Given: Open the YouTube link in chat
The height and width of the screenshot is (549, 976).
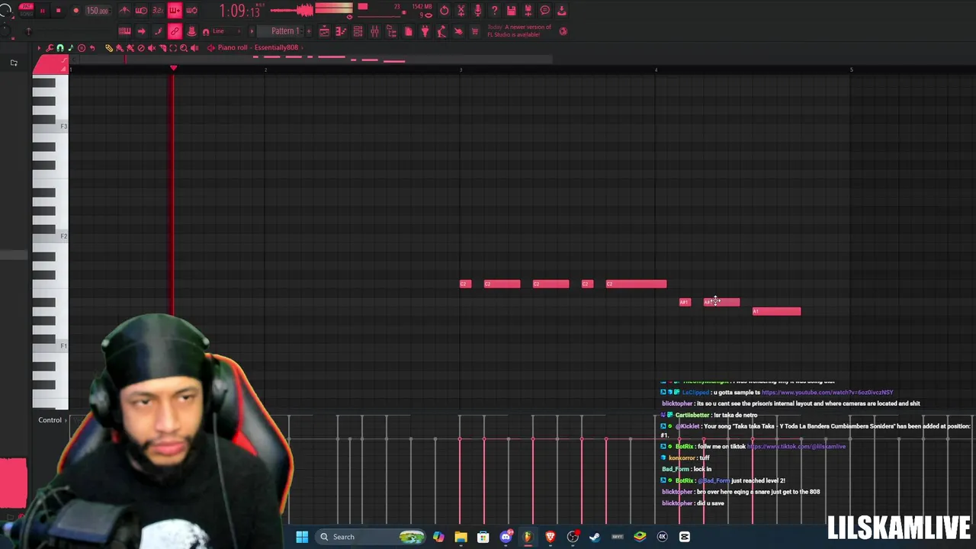Looking at the screenshot, I should coord(827,393).
